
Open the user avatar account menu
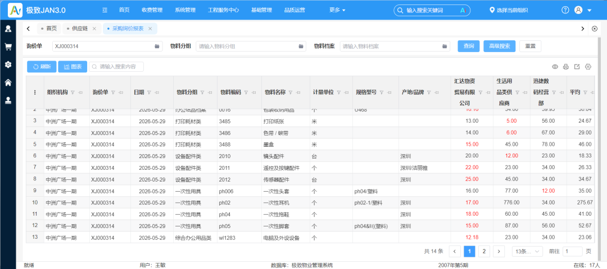(x=578, y=10)
